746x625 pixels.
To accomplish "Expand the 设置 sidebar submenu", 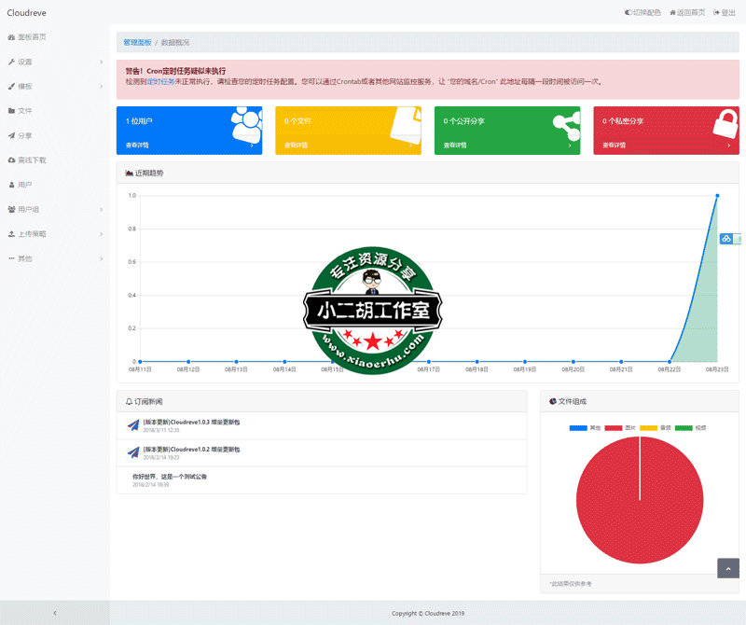I will tap(54, 62).
